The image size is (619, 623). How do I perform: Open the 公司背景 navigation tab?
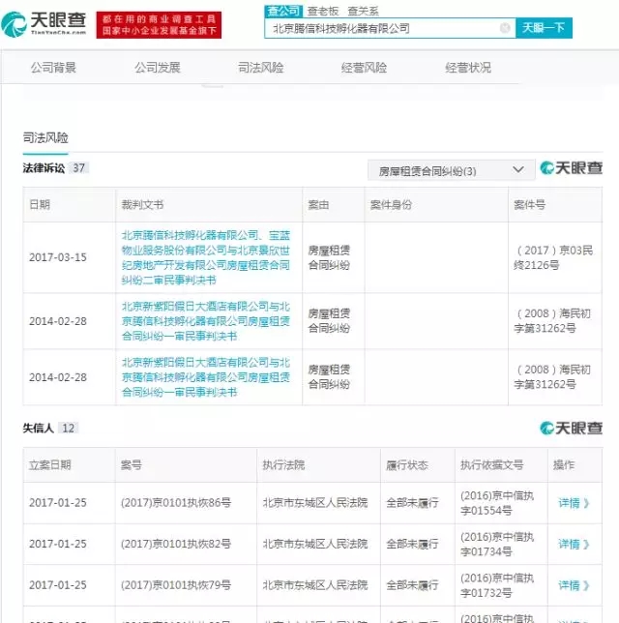(53, 68)
